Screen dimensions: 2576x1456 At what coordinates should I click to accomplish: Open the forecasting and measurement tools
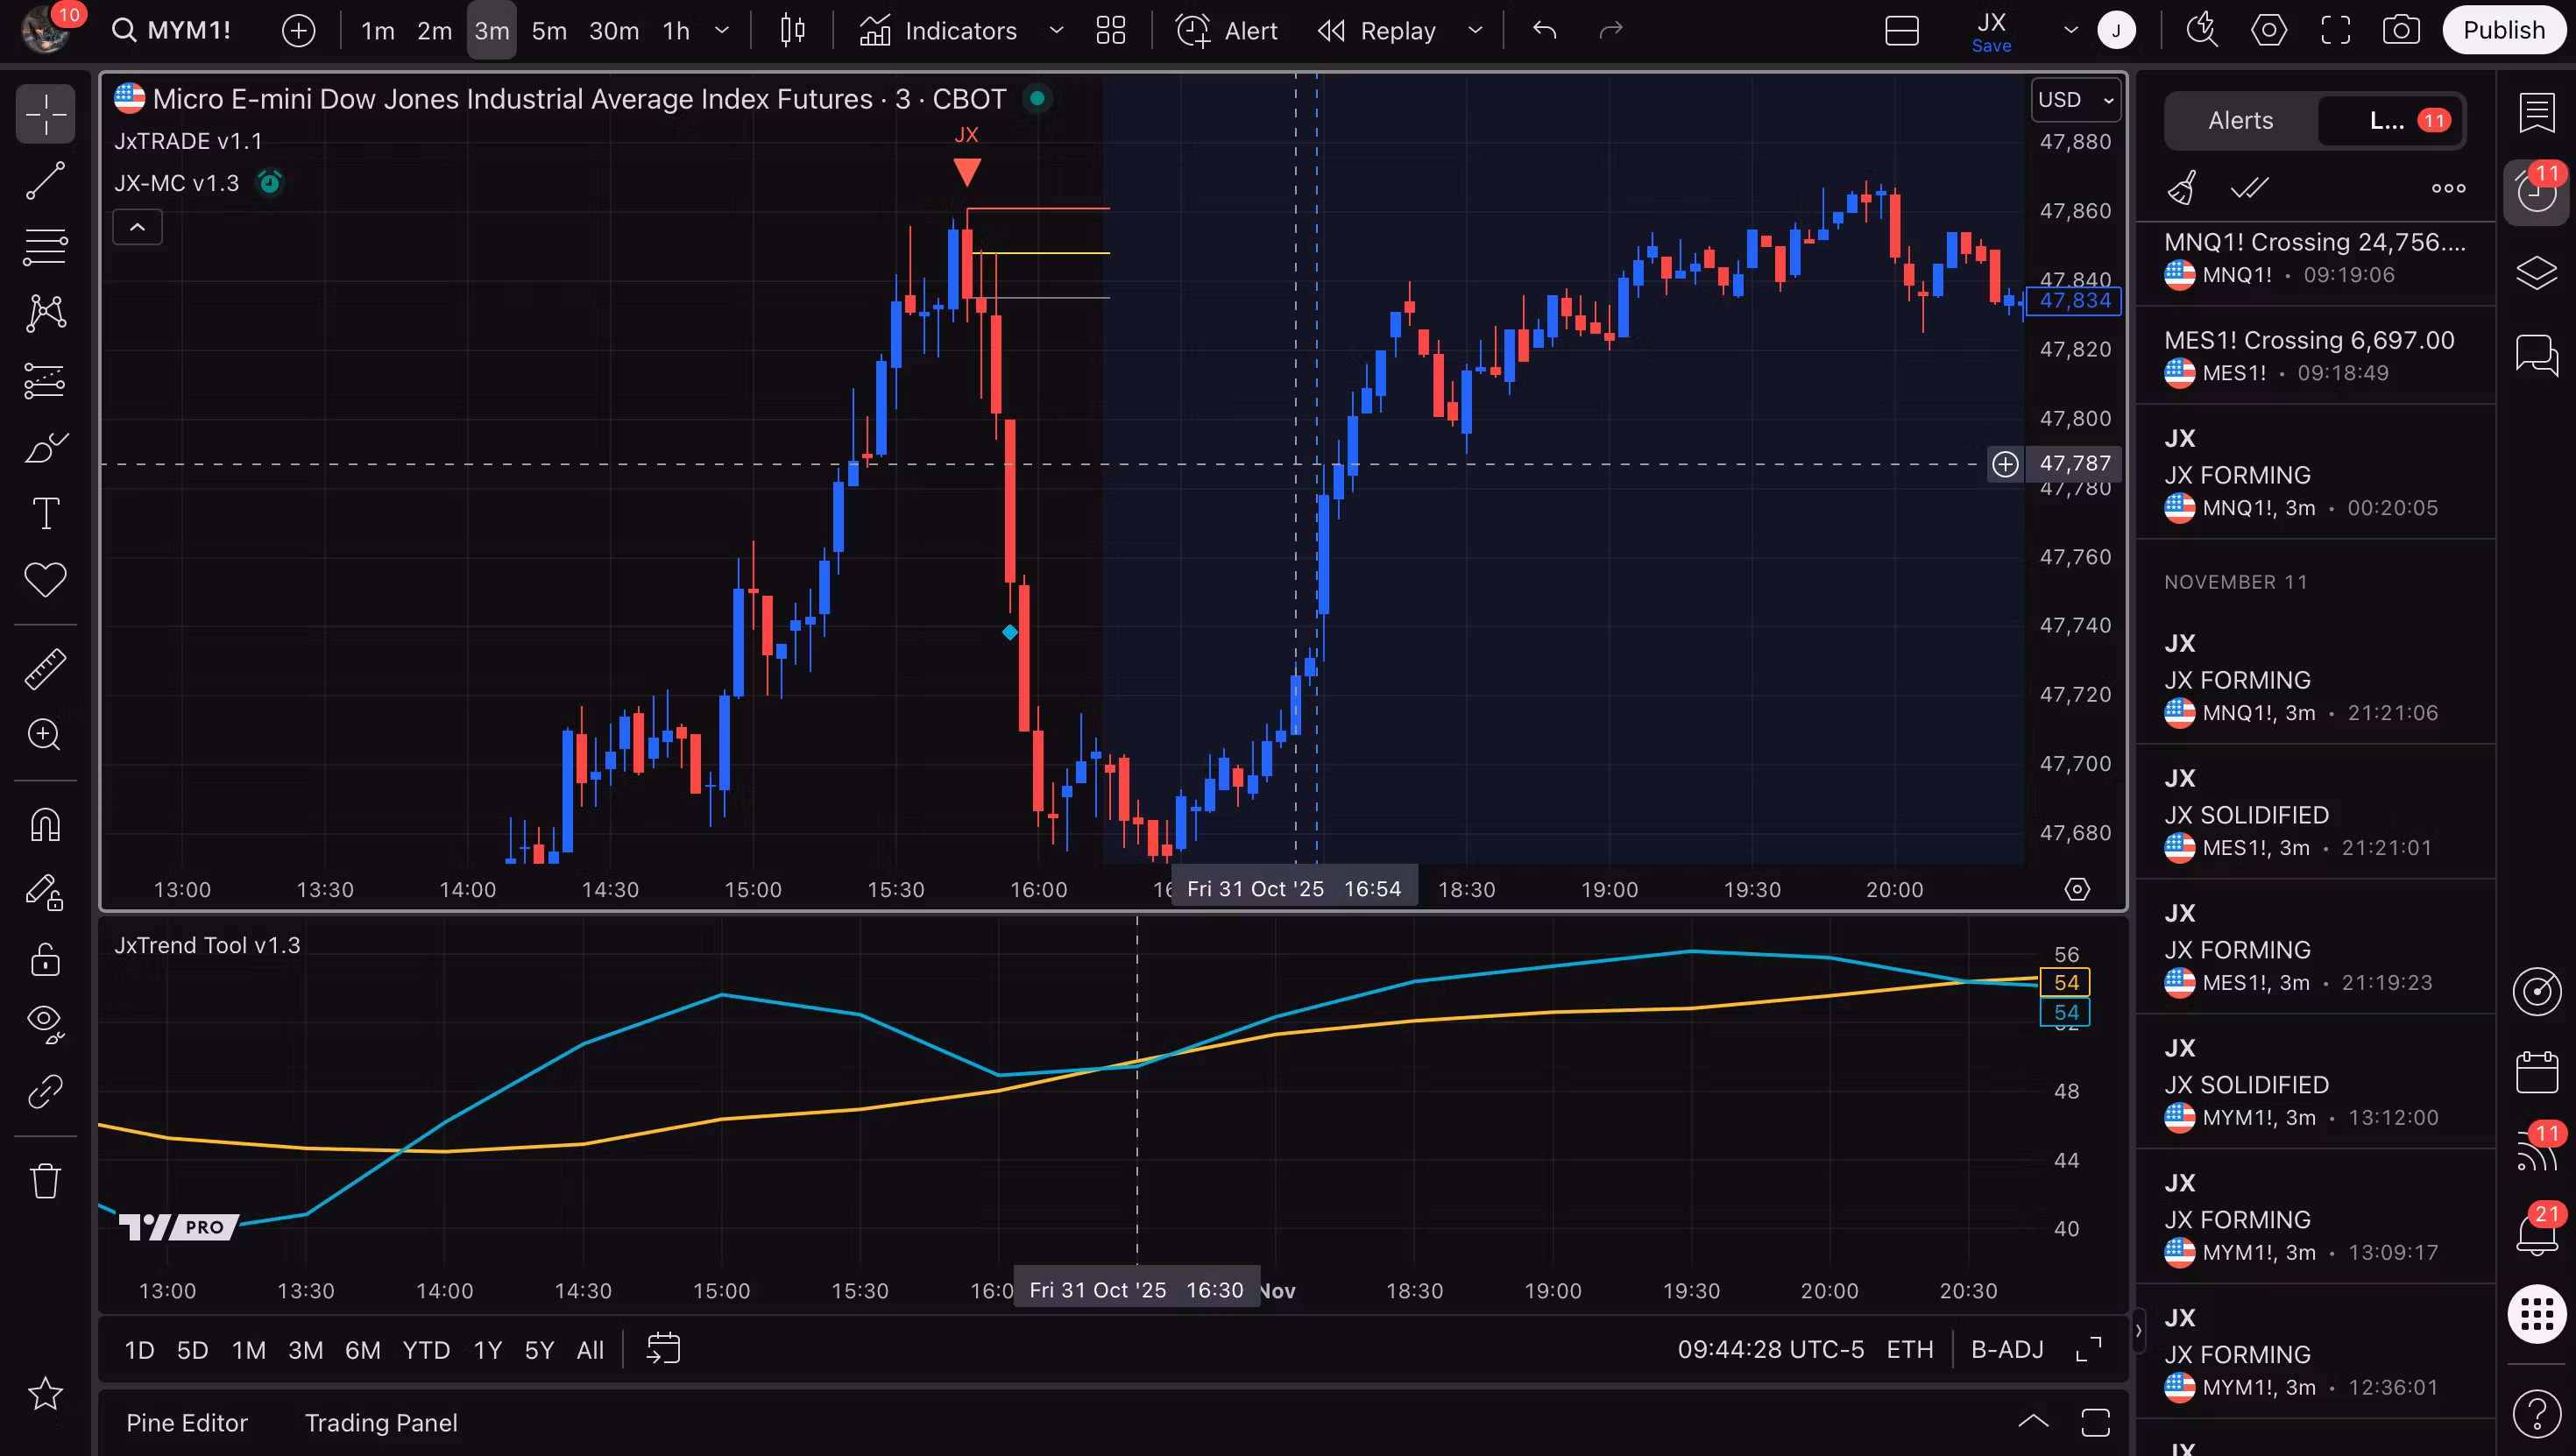(x=45, y=380)
